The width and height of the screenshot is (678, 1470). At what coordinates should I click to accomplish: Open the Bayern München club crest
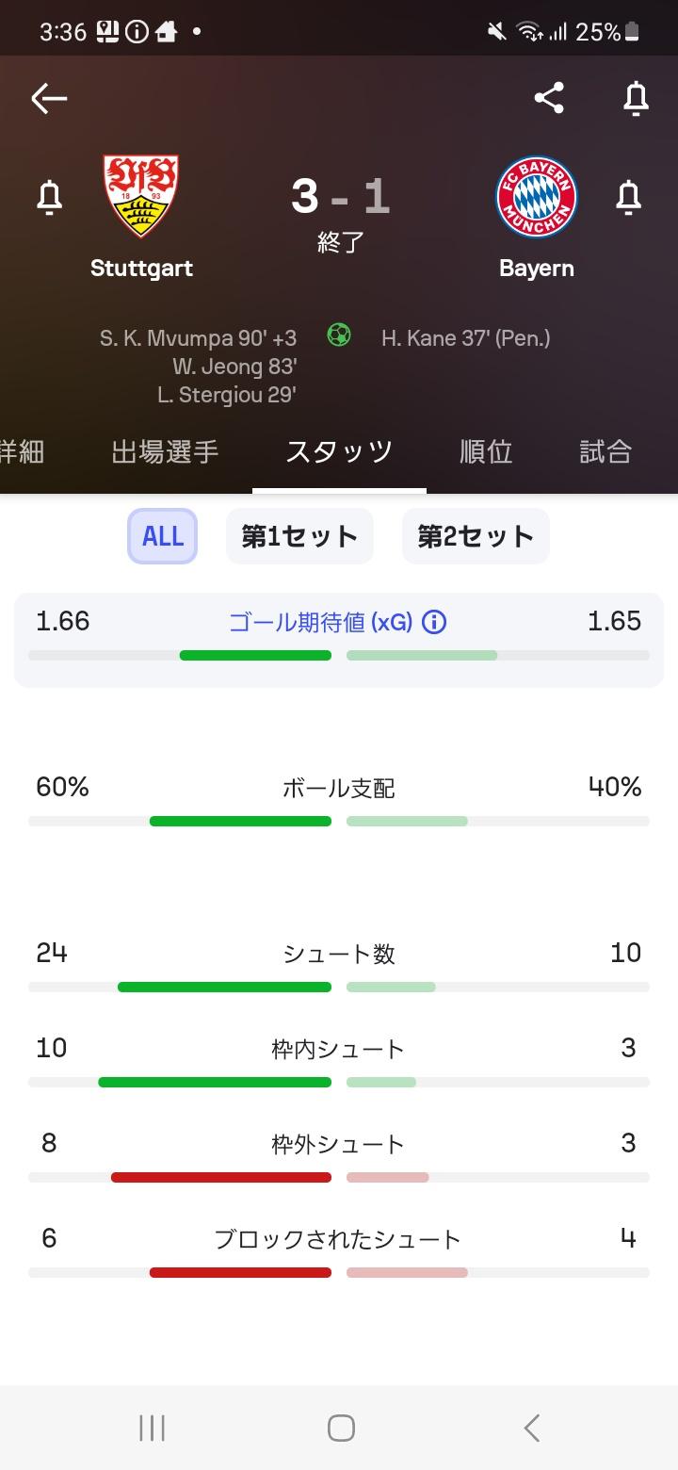tap(537, 198)
